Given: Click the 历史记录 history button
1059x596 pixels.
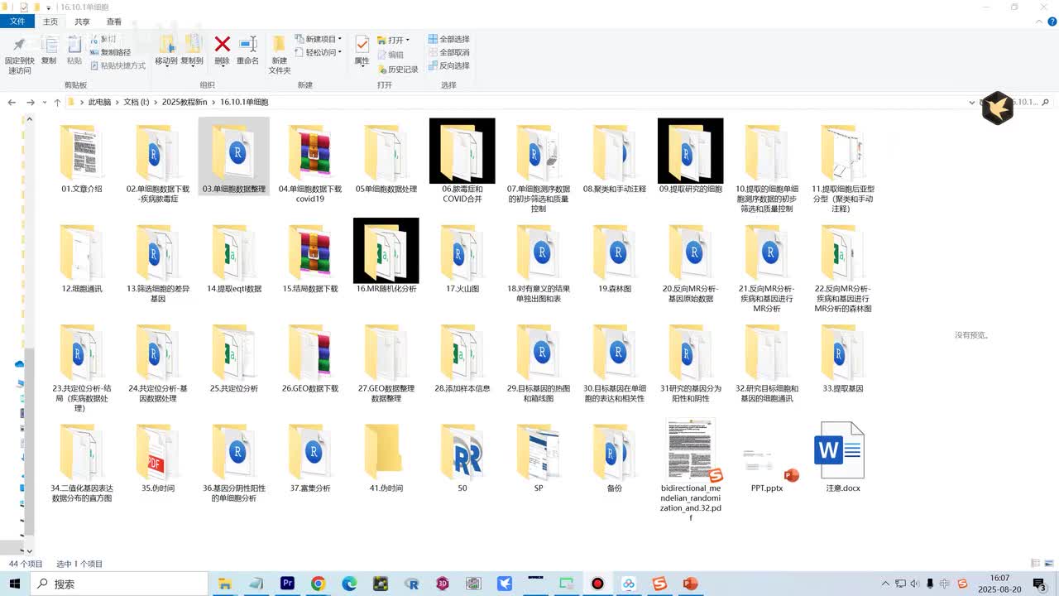Looking at the screenshot, I should (x=398, y=70).
